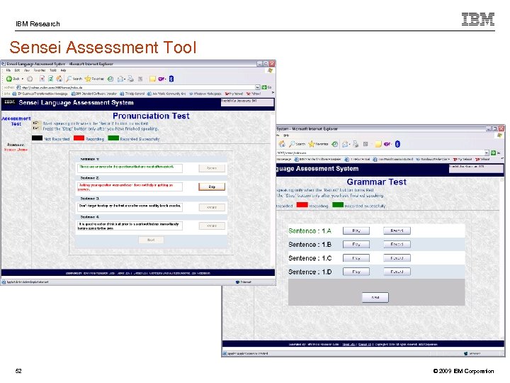Record Grammar Sentence 1.B
This screenshot has height=383, width=510.
coord(397,244)
